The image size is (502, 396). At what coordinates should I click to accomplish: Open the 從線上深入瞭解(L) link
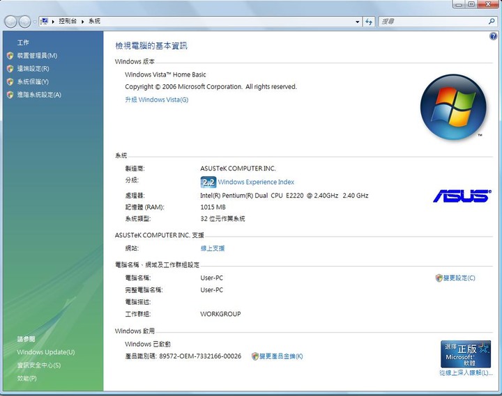click(466, 373)
